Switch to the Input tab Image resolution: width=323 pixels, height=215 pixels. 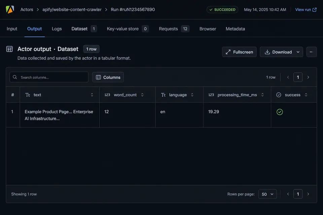(x=12, y=29)
